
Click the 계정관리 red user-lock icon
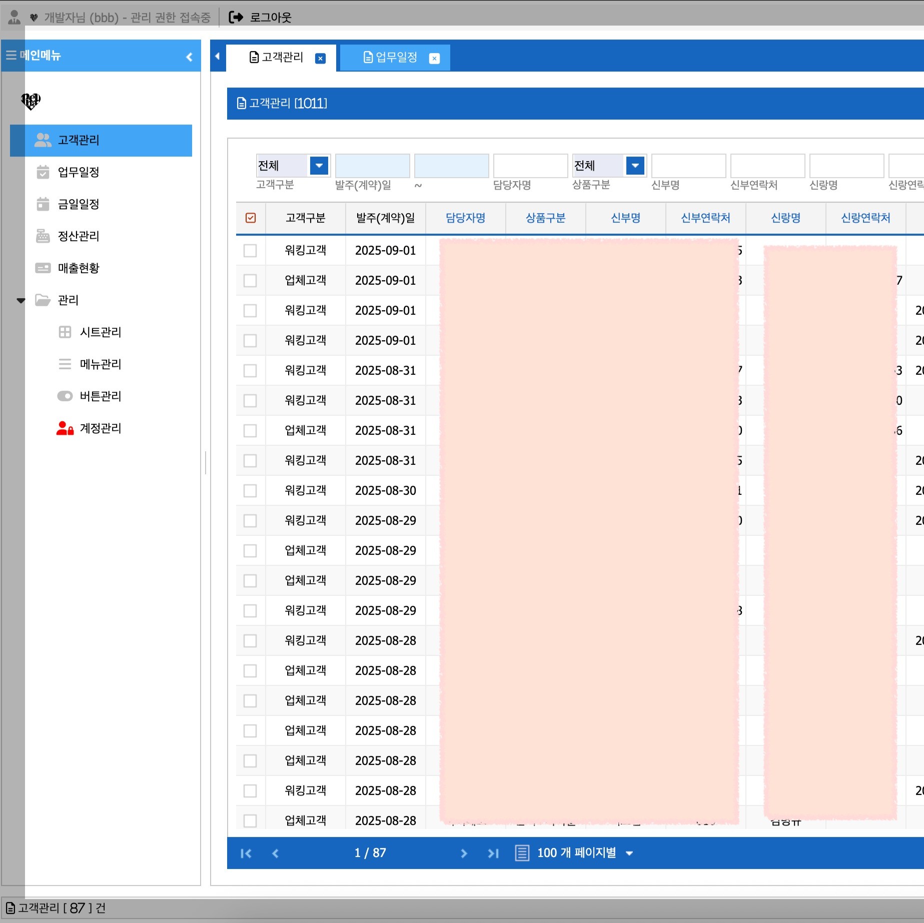(65, 428)
